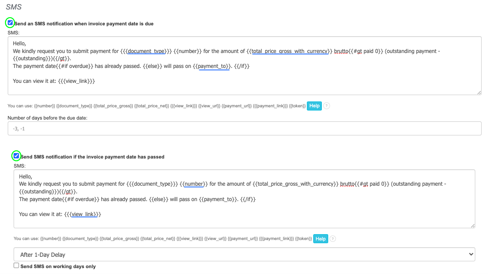Image resolution: width=488 pixels, height=274 pixels.
Task: Open the After 1-Day Delay dropdown
Action: pyautogui.click(x=244, y=255)
